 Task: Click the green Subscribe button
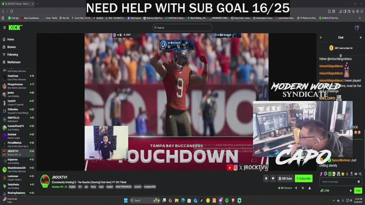(303, 179)
